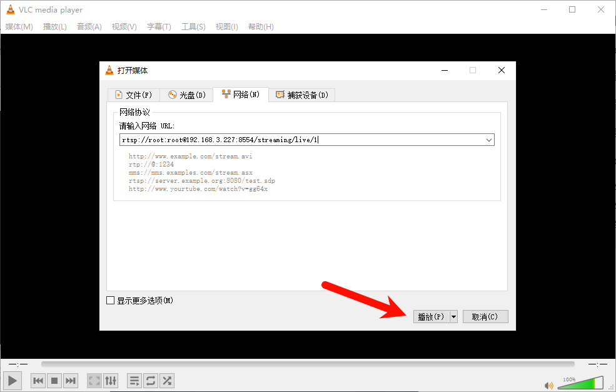Screen dimensions: 616x392
Task: Click the 播放(P) button
Action: [432, 316]
